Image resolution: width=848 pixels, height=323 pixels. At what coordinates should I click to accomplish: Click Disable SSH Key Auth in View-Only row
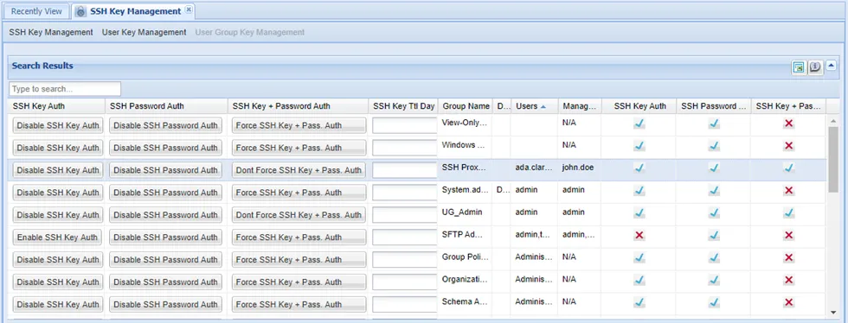pos(58,125)
